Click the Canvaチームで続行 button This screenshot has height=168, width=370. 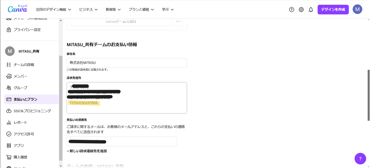(121, 22)
